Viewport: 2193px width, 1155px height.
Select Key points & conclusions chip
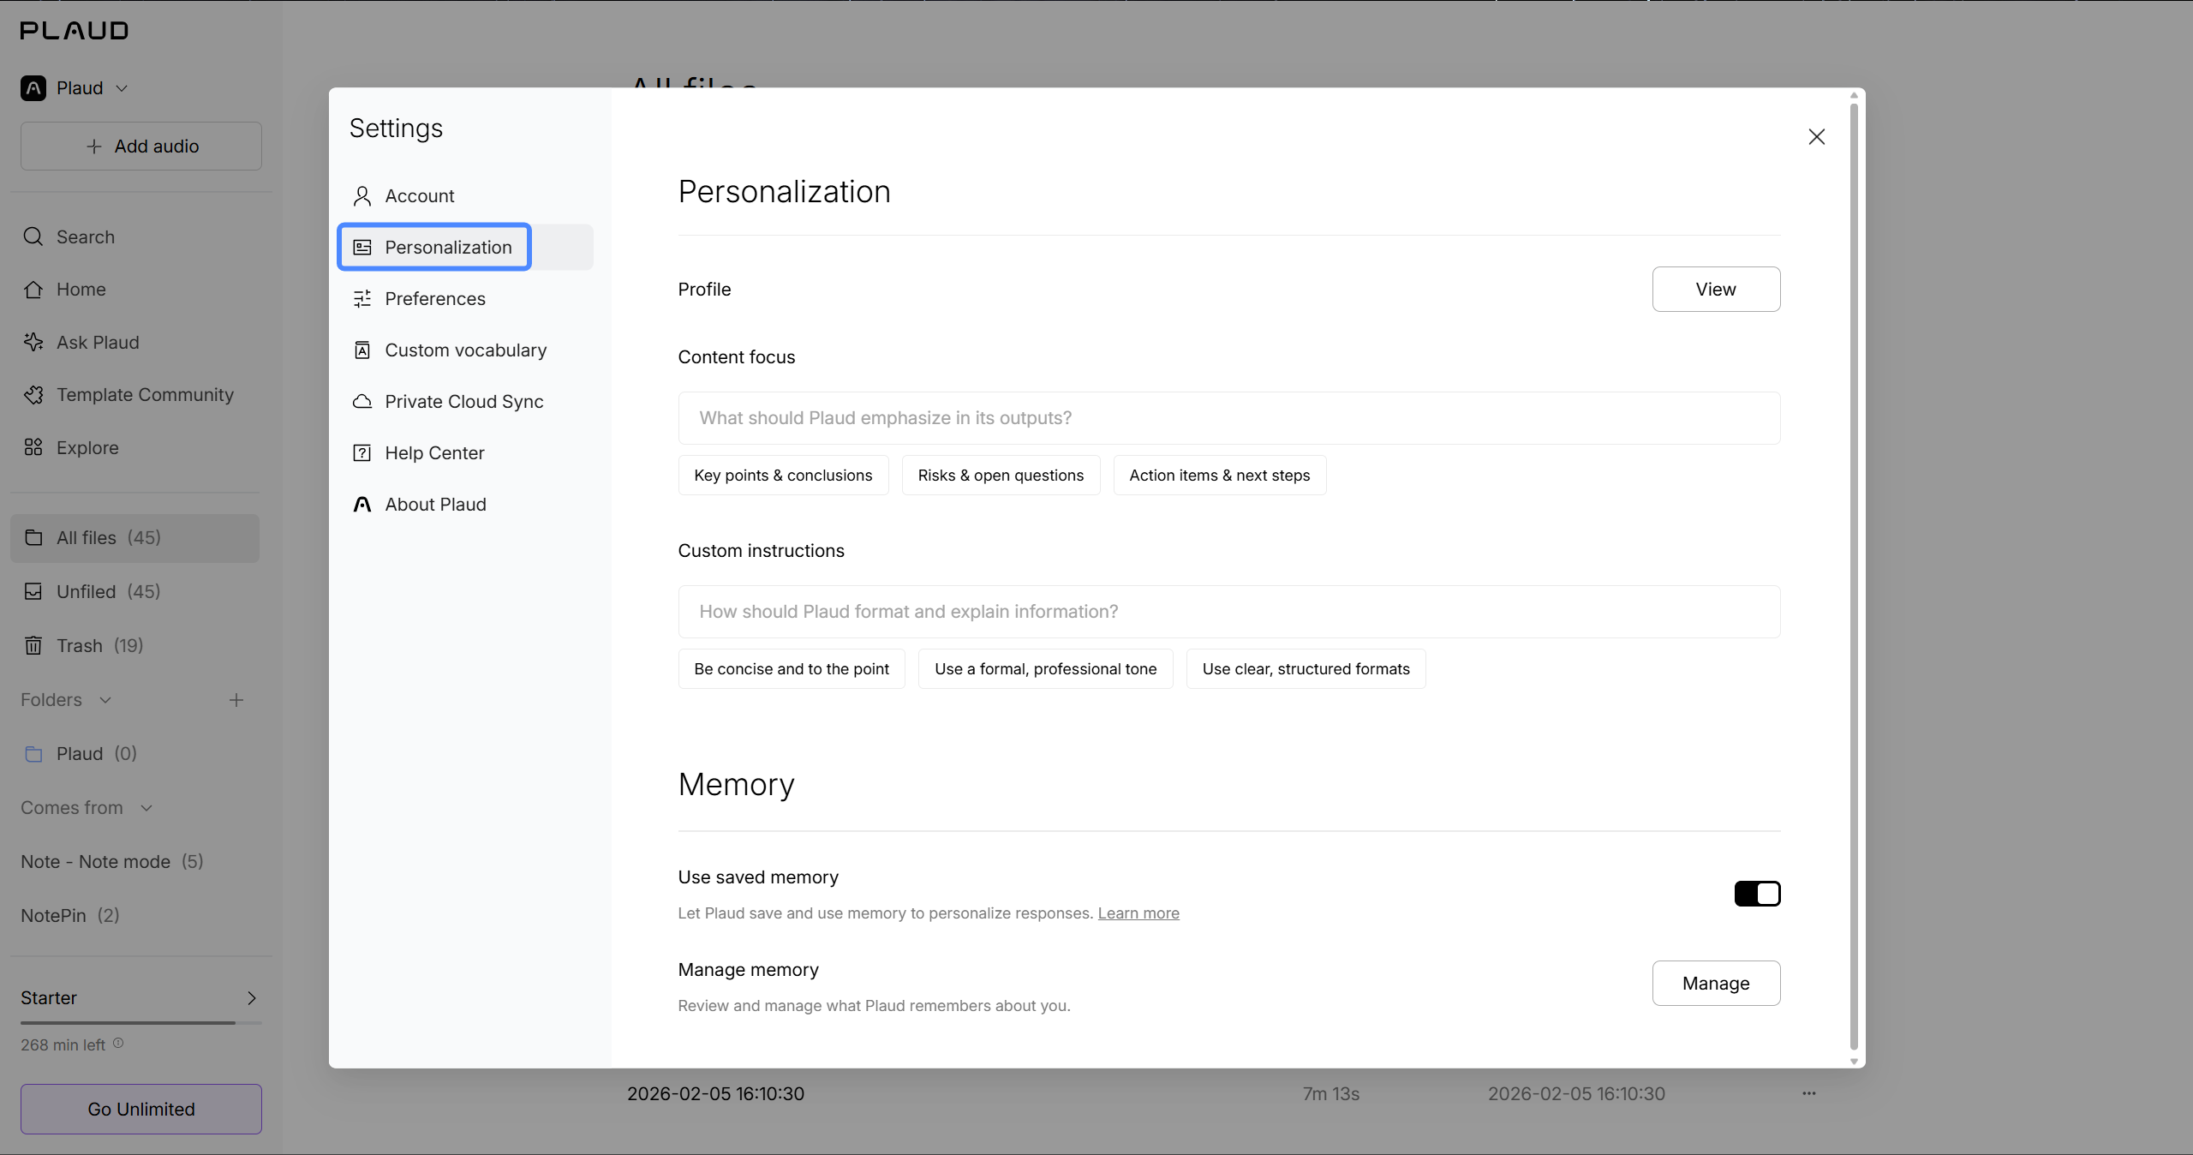(x=783, y=476)
